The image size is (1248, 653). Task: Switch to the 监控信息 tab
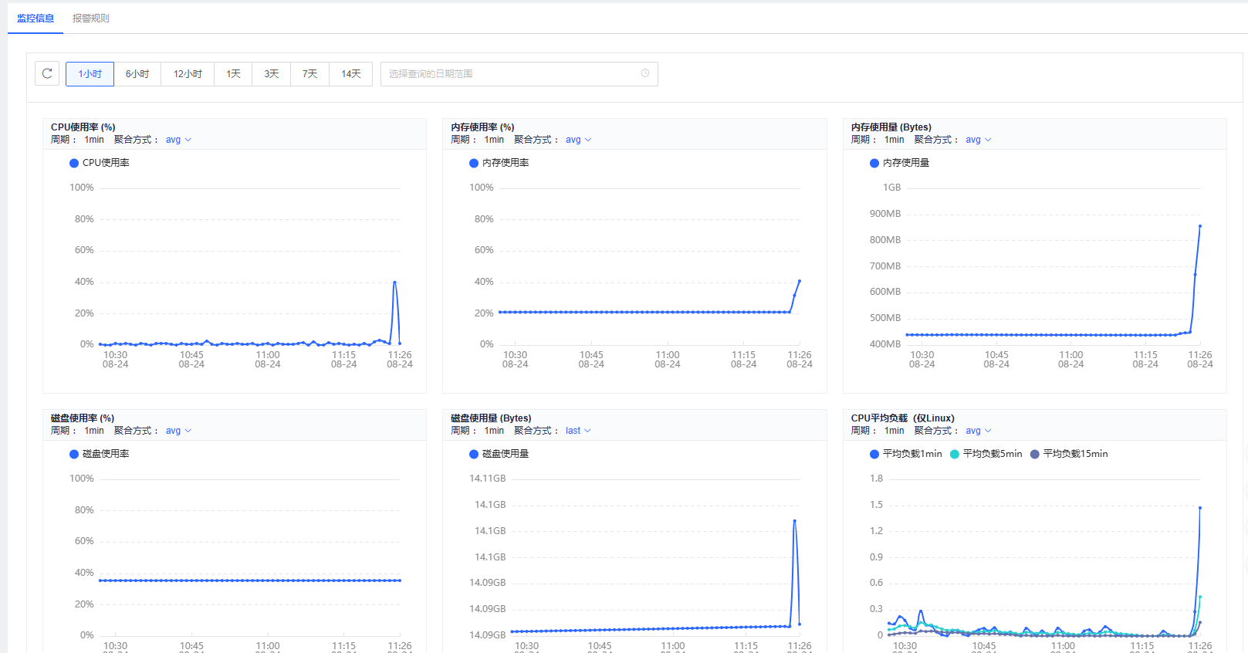click(x=36, y=19)
